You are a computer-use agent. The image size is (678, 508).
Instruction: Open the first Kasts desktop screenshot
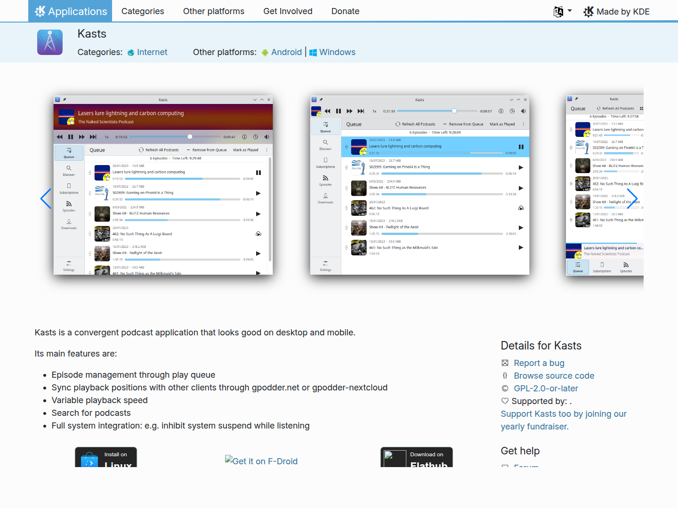(x=163, y=185)
